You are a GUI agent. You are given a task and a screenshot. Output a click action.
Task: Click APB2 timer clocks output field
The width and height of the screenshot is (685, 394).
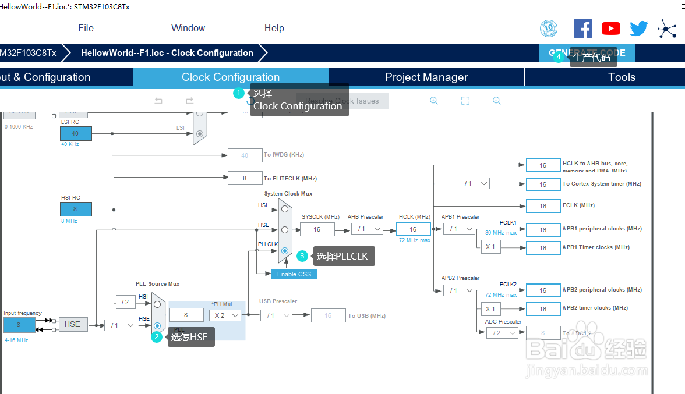point(543,309)
